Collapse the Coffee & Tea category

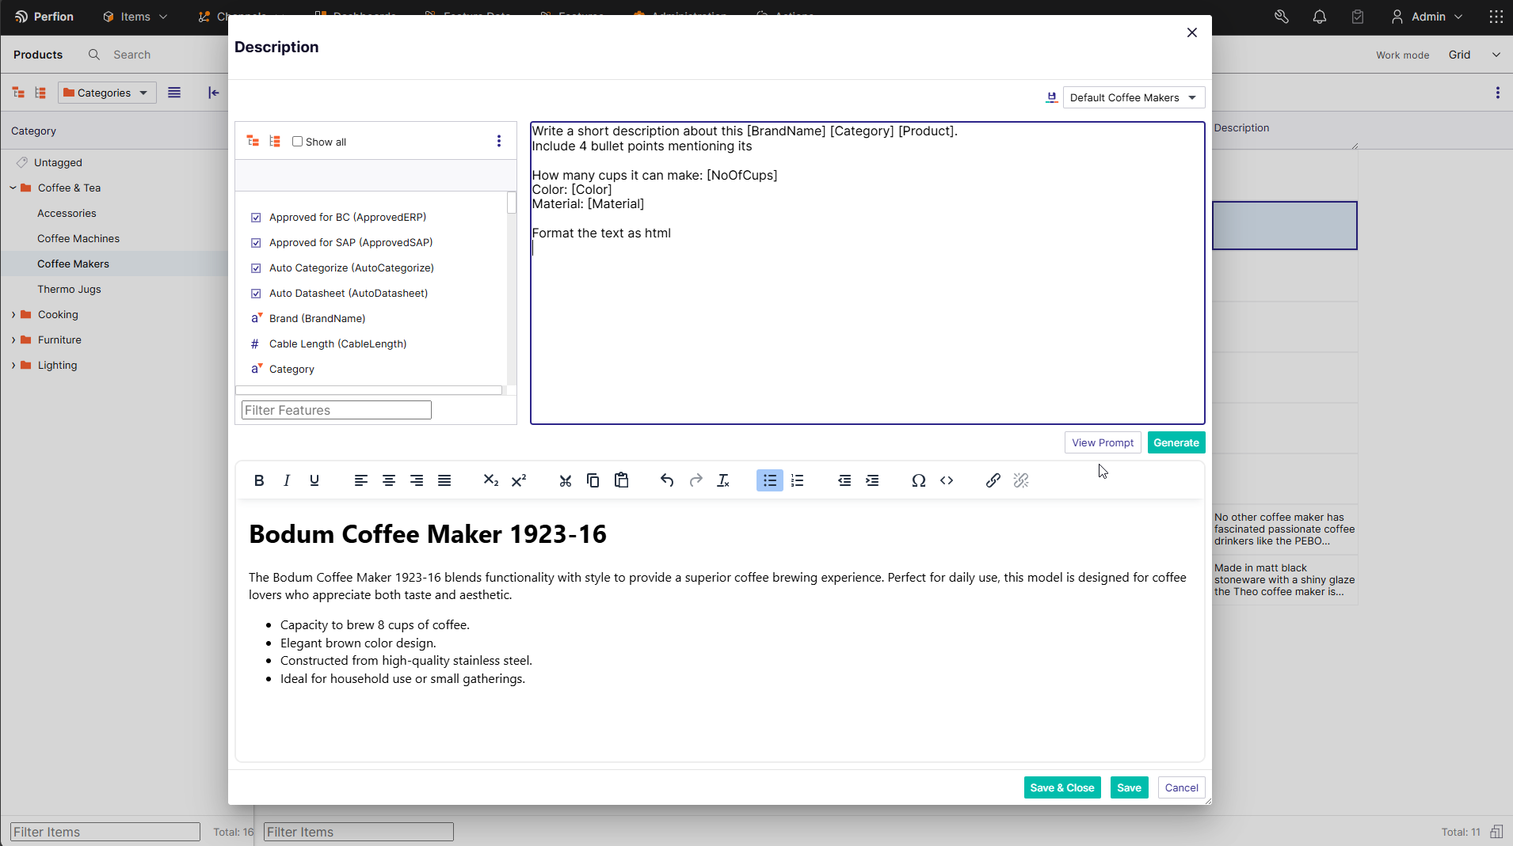13,188
